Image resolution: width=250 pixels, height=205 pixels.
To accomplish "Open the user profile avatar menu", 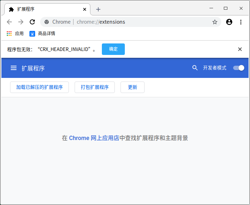I will pos(229,22).
